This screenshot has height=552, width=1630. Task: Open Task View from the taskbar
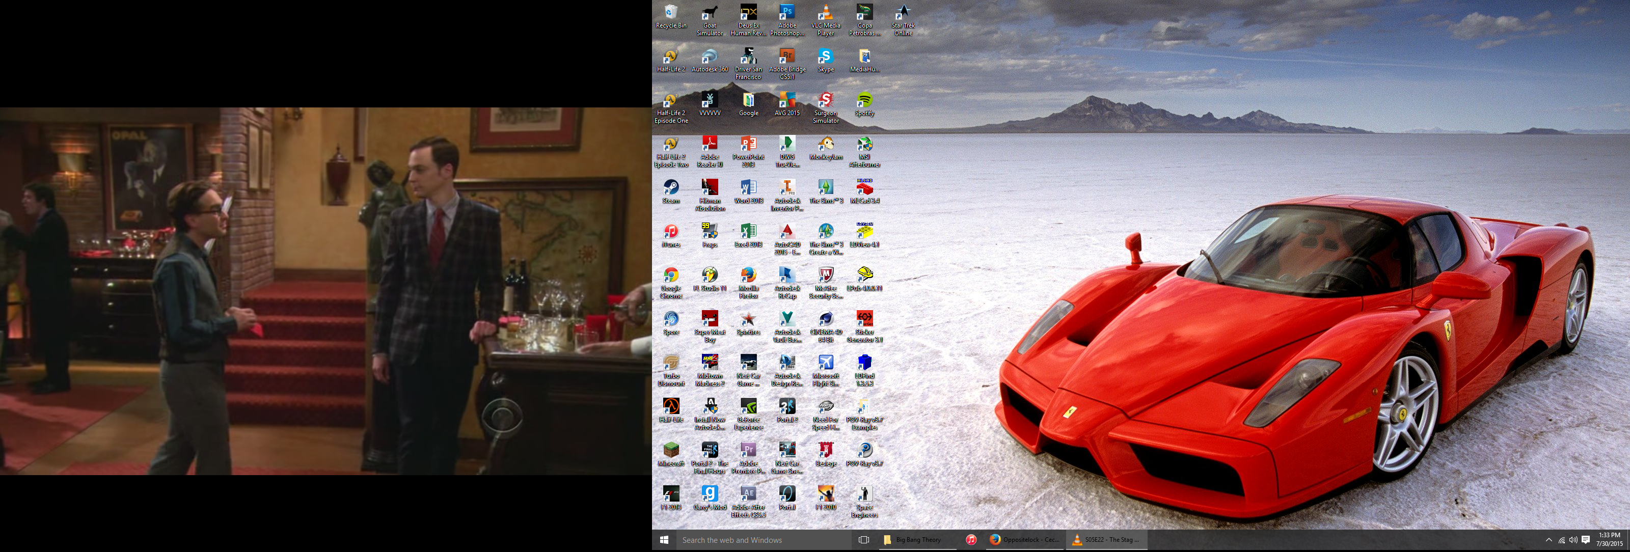coord(864,540)
